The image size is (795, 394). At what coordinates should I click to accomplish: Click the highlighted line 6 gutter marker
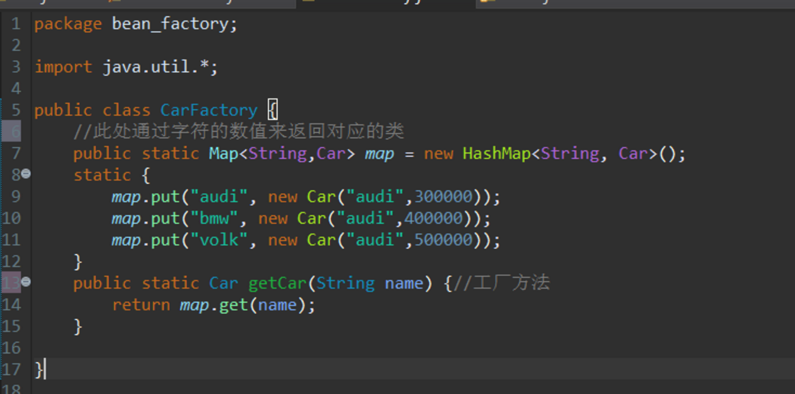click(x=11, y=131)
